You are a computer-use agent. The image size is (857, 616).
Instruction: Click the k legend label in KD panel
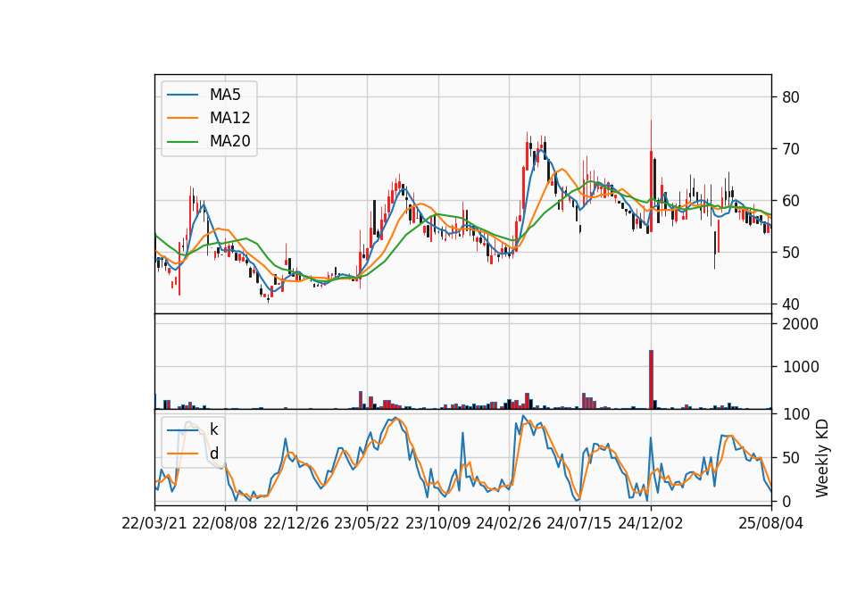click(x=213, y=429)
